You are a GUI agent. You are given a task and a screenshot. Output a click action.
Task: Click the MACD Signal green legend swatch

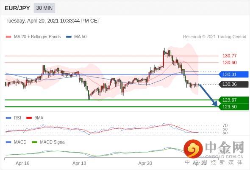point(34,142)
